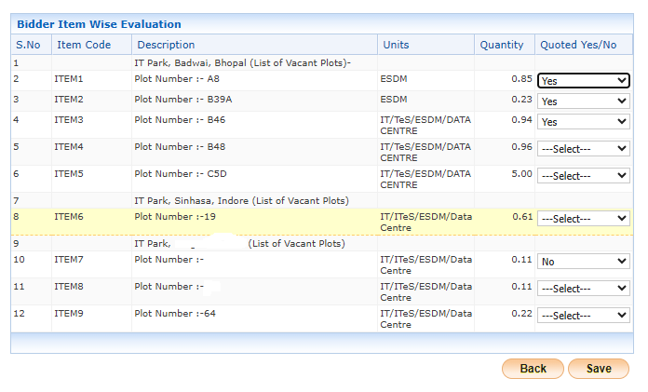Click quantity value 0.96
The height and width of the screenshot is (392, 648).
(521, 146)
